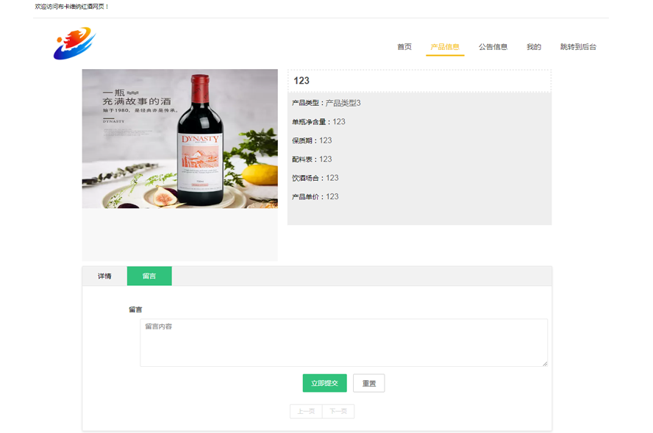653x433 pixels.
Task: Click the product title 123
Action: [x=301, y=81]
